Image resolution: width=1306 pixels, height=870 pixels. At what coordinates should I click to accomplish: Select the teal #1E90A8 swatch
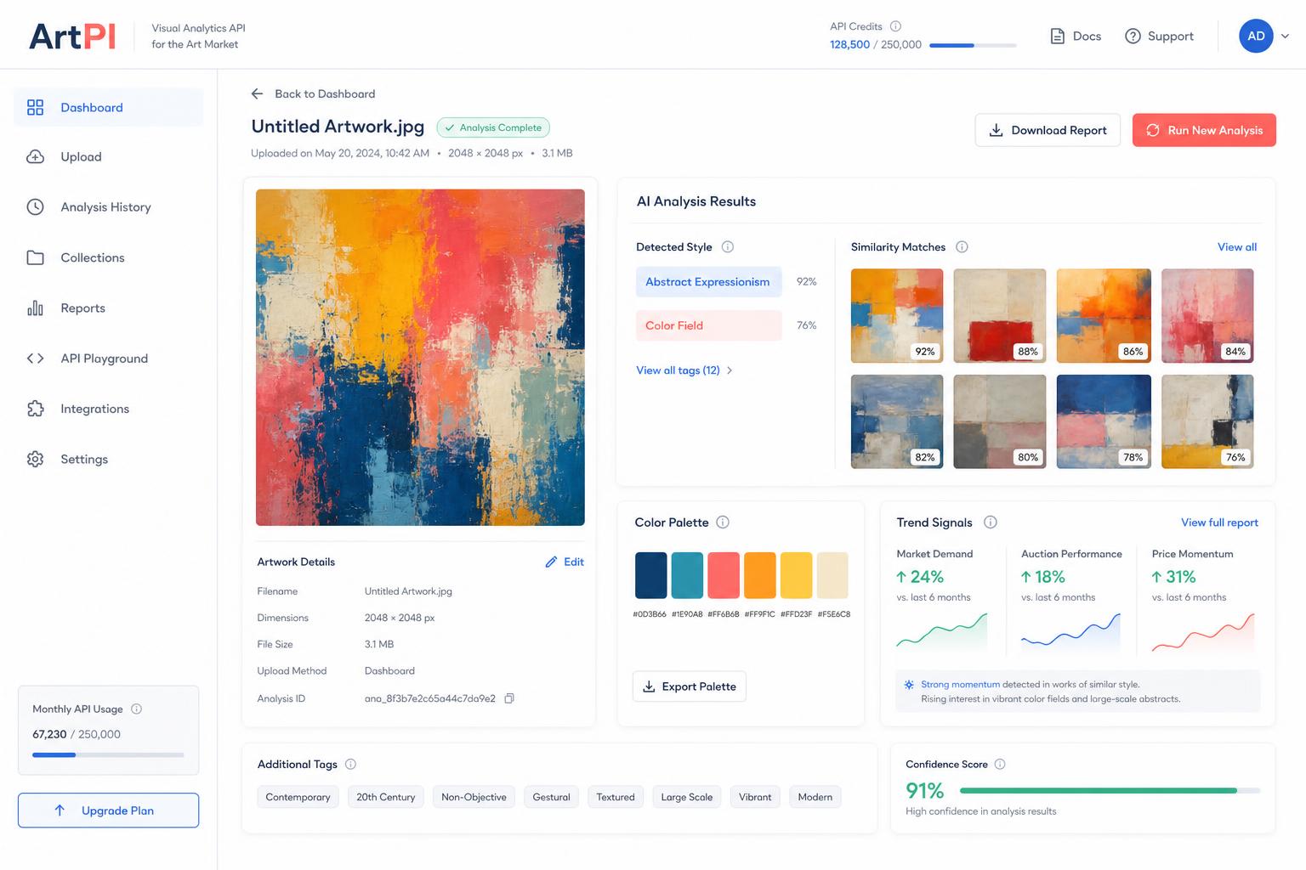tap(687, 575)
